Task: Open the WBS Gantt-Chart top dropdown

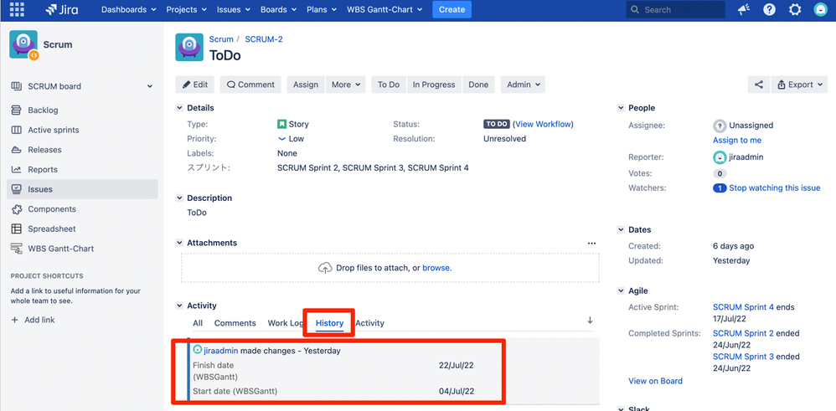Action: tap(384, 9)
